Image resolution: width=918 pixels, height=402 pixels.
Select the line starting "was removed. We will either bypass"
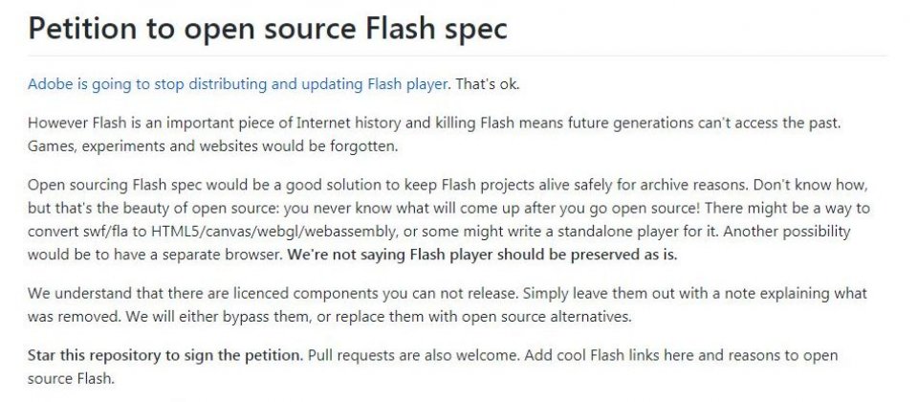coord(330,317)
